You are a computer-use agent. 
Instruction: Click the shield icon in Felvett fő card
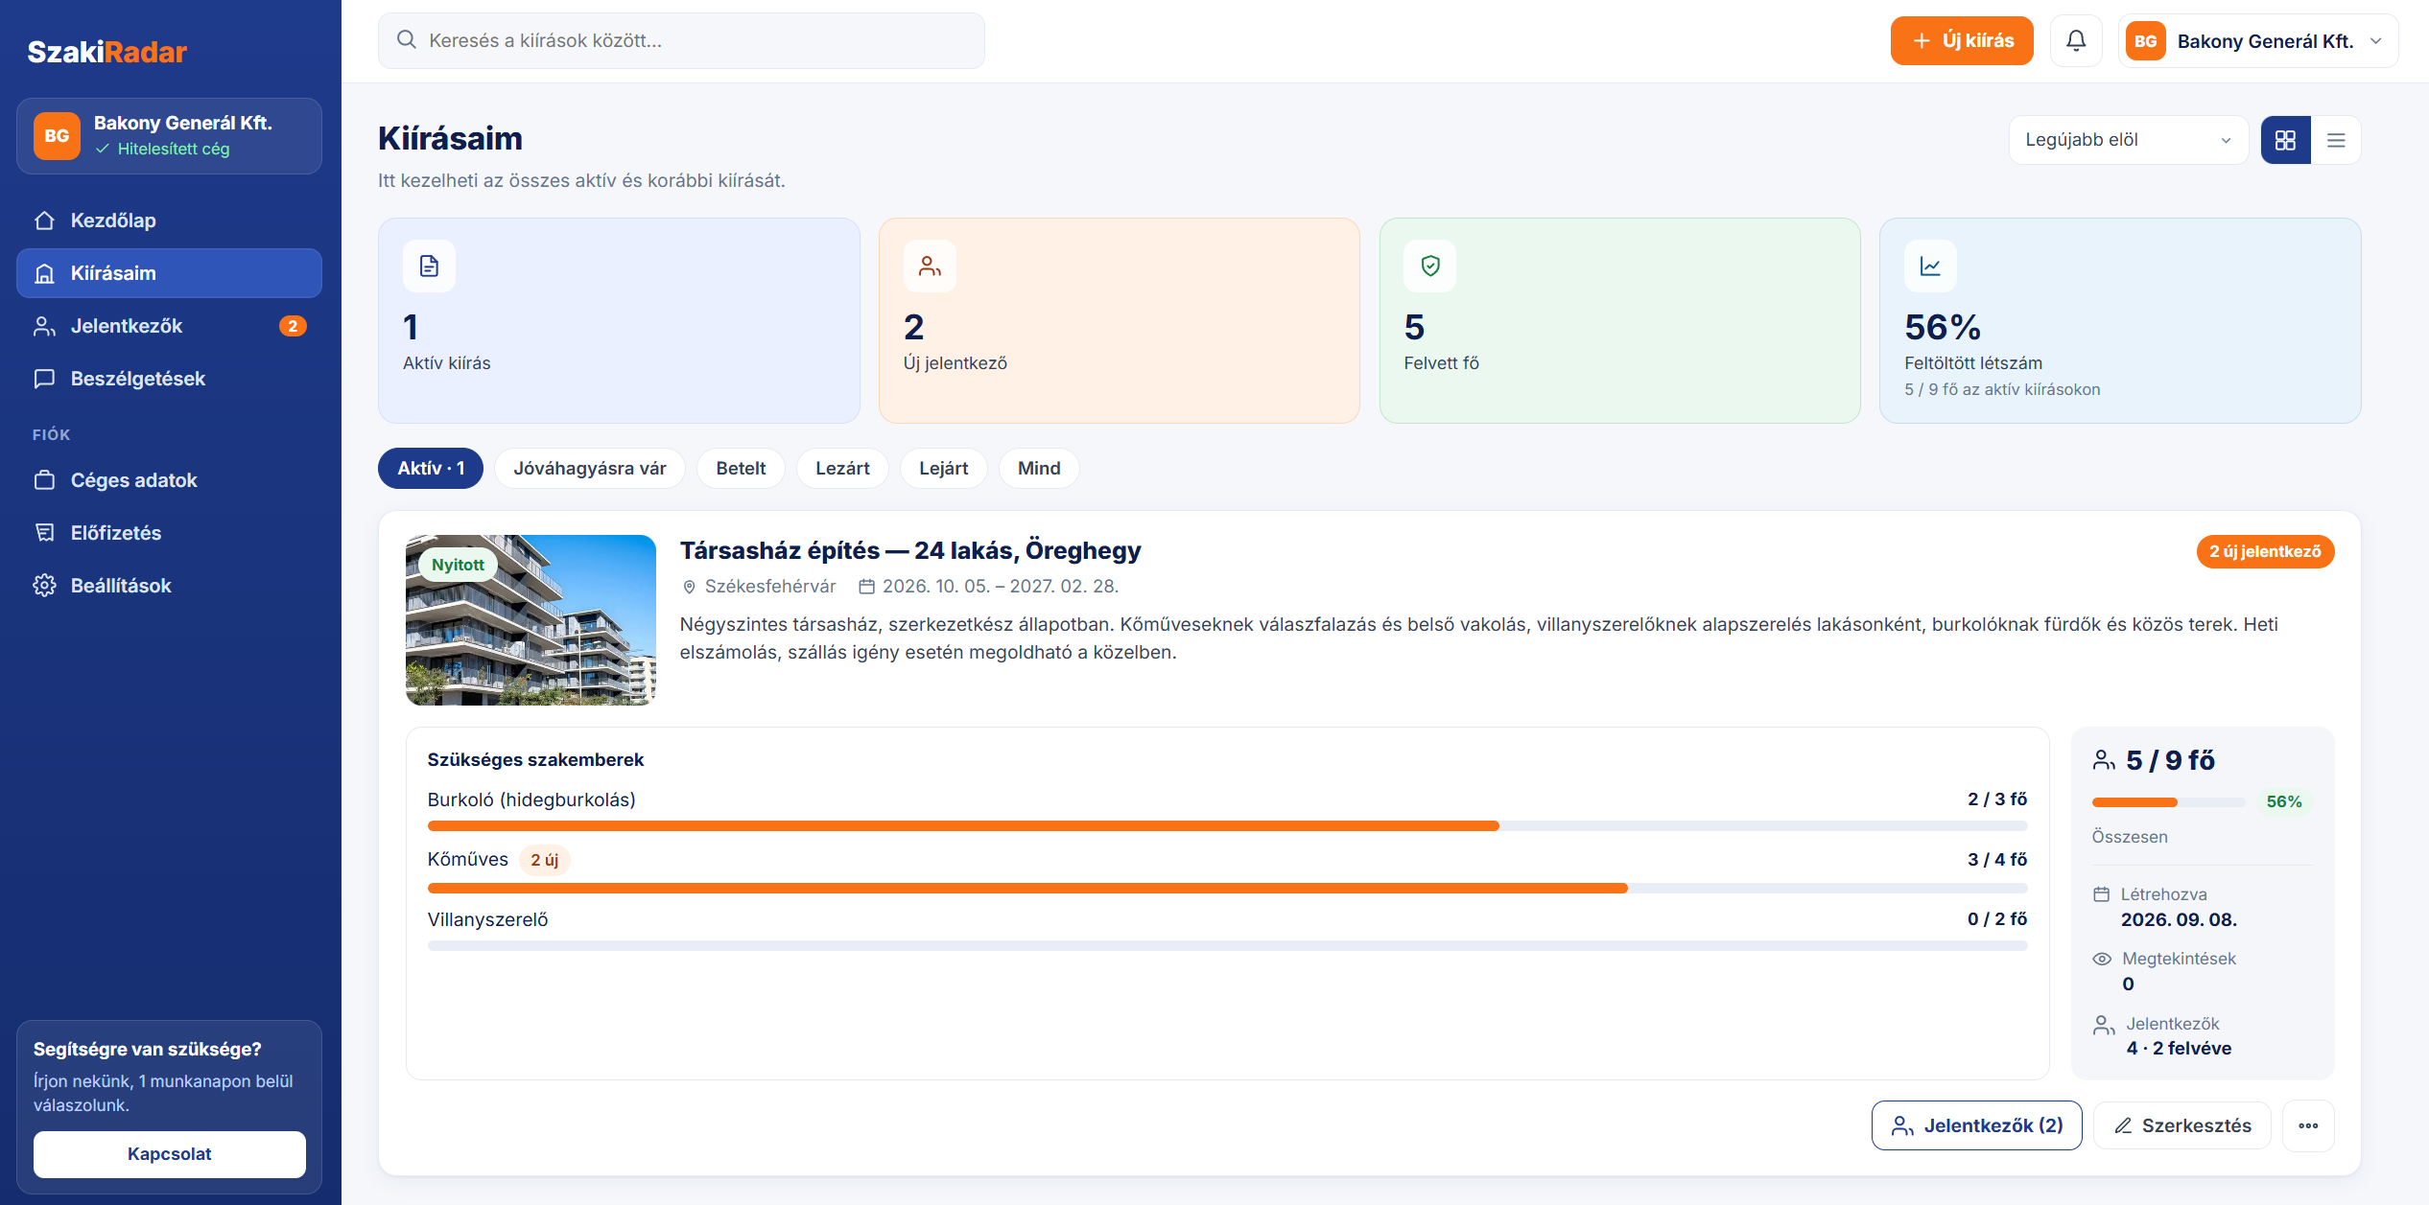1429,266
